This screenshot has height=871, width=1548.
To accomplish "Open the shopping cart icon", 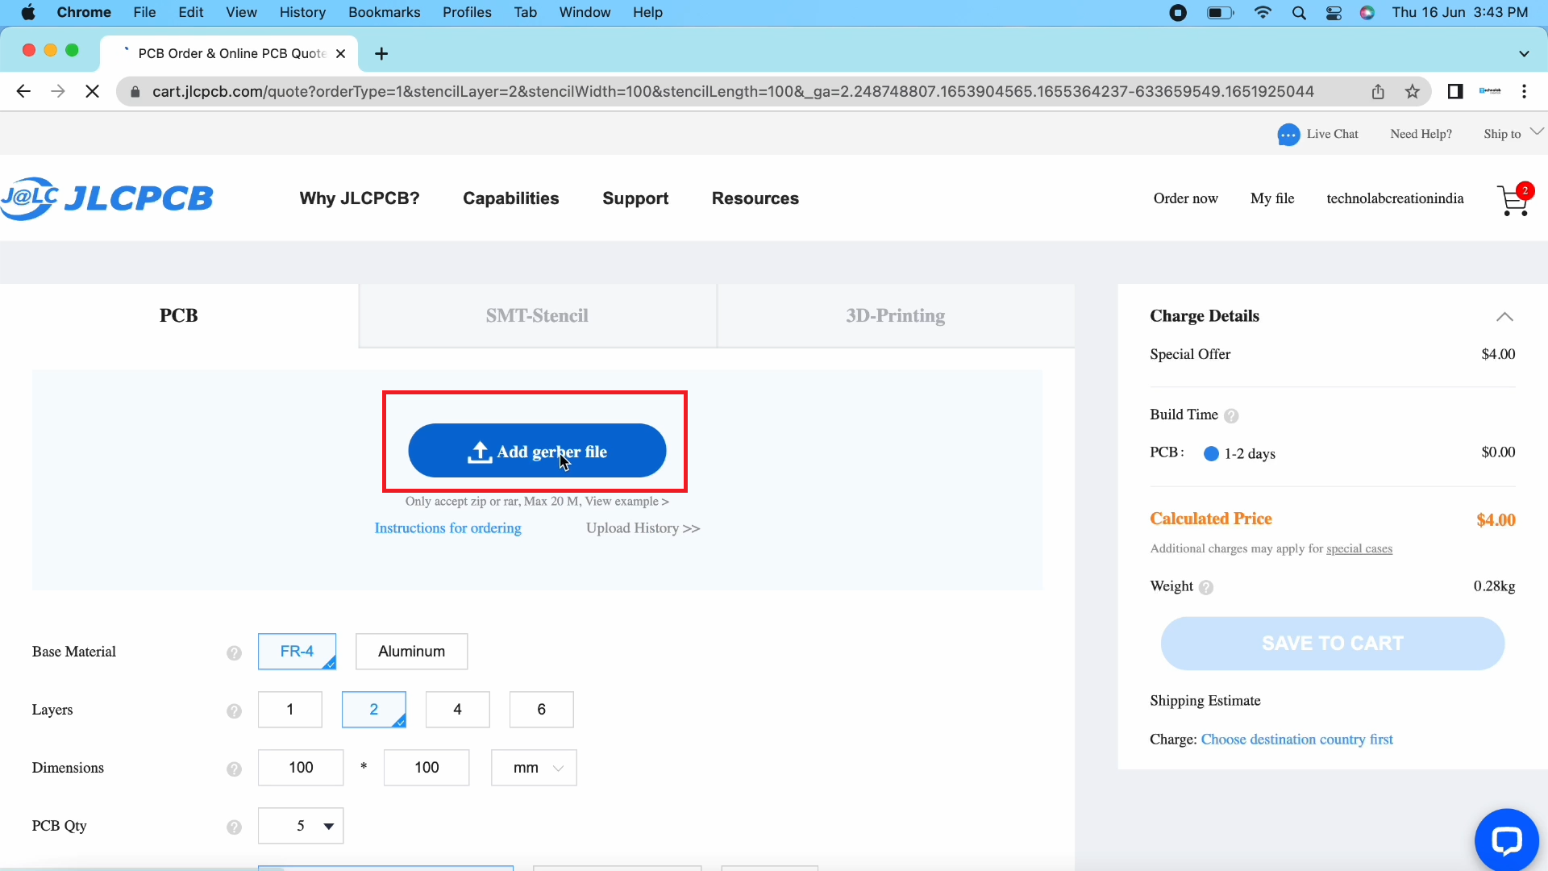I will 1514,200.
